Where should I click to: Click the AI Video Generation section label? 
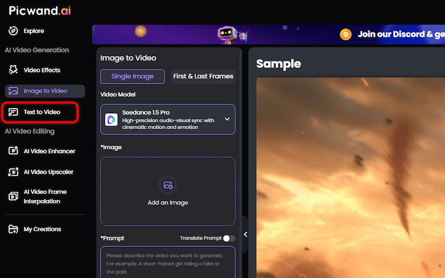[37, 50]
